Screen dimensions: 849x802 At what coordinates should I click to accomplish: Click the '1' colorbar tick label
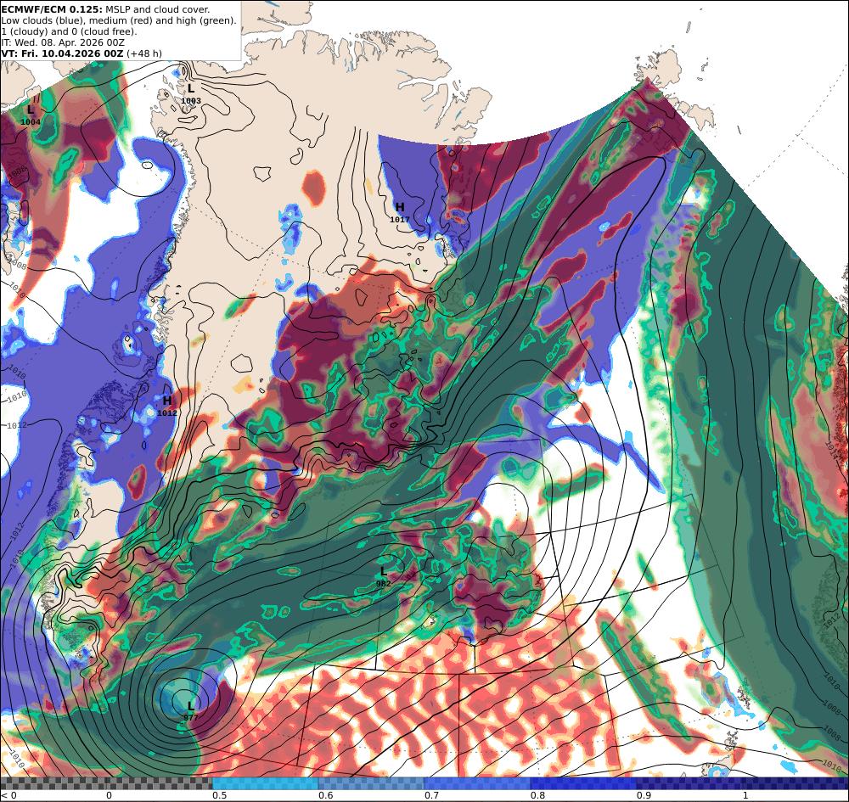[745, 795]
